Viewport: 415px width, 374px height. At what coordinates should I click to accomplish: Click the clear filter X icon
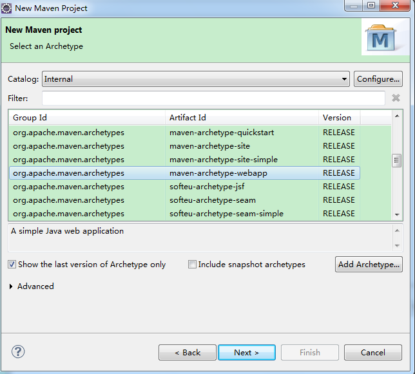(x=396, y=98)
